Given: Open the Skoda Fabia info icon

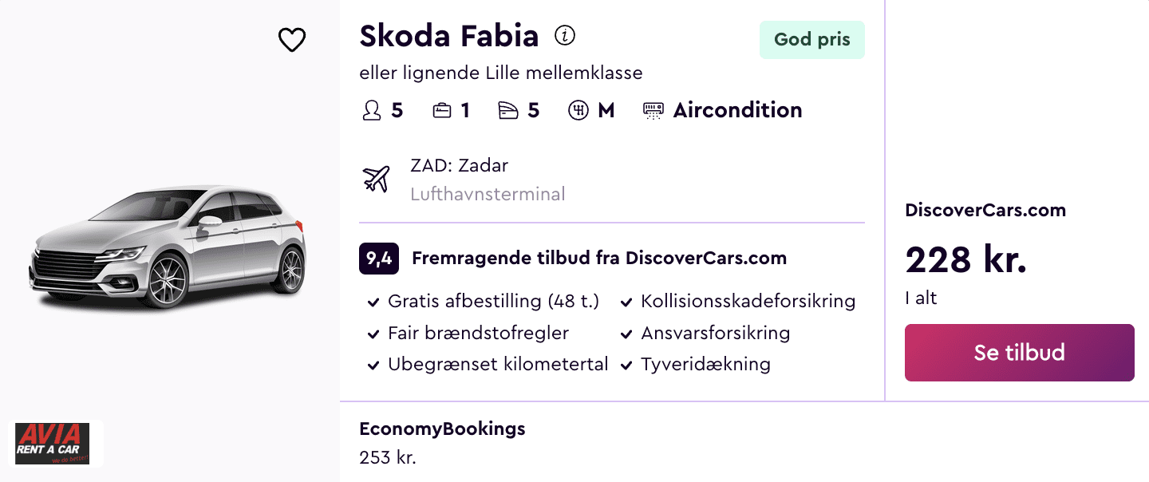Looking at the screenshot, I should tap(565, 36).
